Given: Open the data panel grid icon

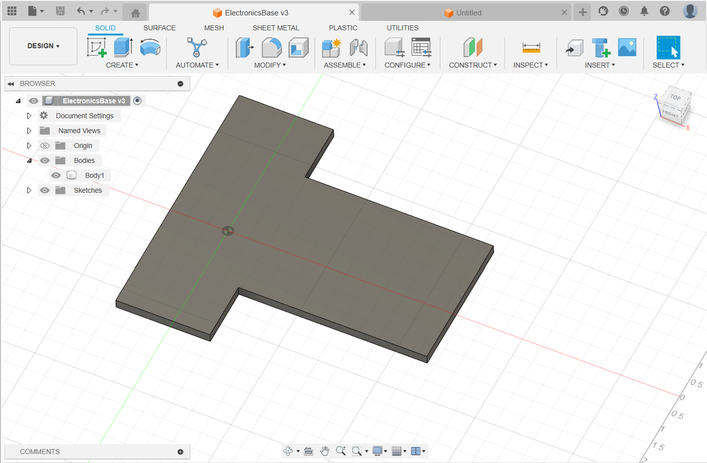Looking at the screenshot, I should click(12, 11).
